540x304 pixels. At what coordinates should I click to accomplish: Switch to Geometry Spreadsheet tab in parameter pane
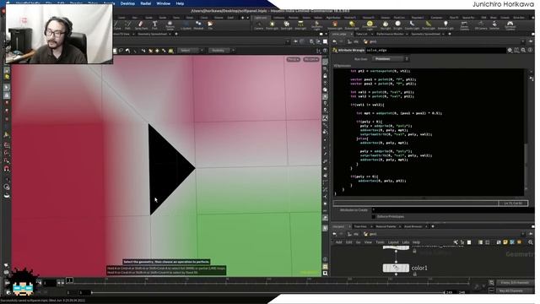click(x=425, y=34)
